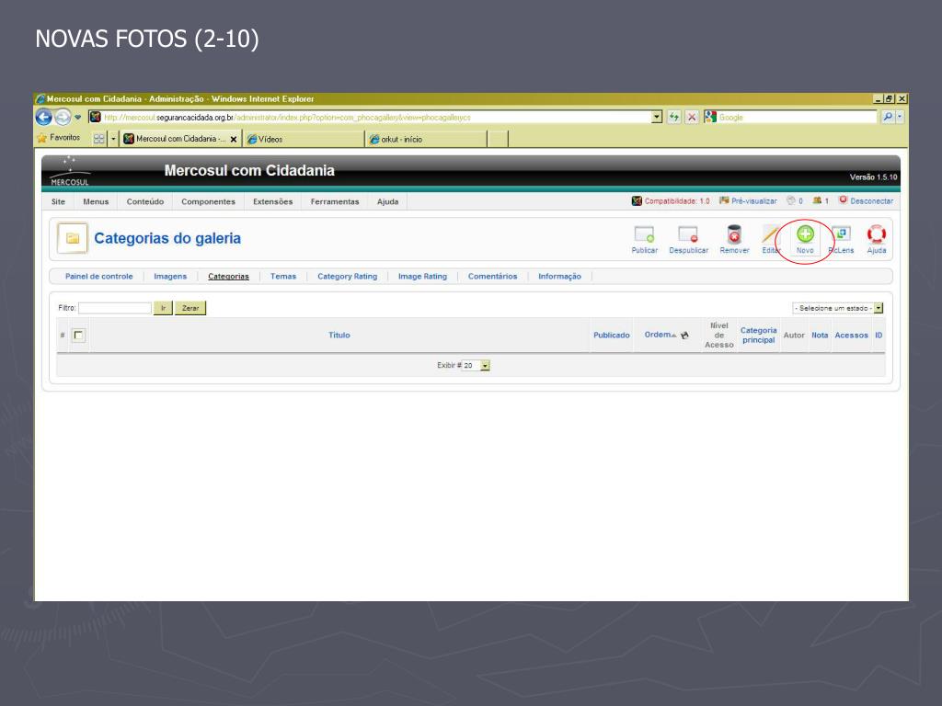Viewport: 942px width, 706px height.
Task: Click the Desconectar logout link
Action: click(866, 200)
